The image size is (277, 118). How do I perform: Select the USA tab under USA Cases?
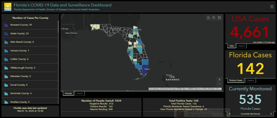click(x=231, y=46)
